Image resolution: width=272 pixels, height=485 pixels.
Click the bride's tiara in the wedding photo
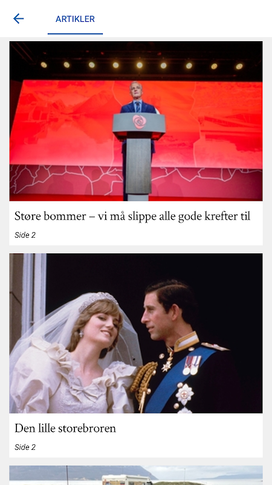click(98, 301)
